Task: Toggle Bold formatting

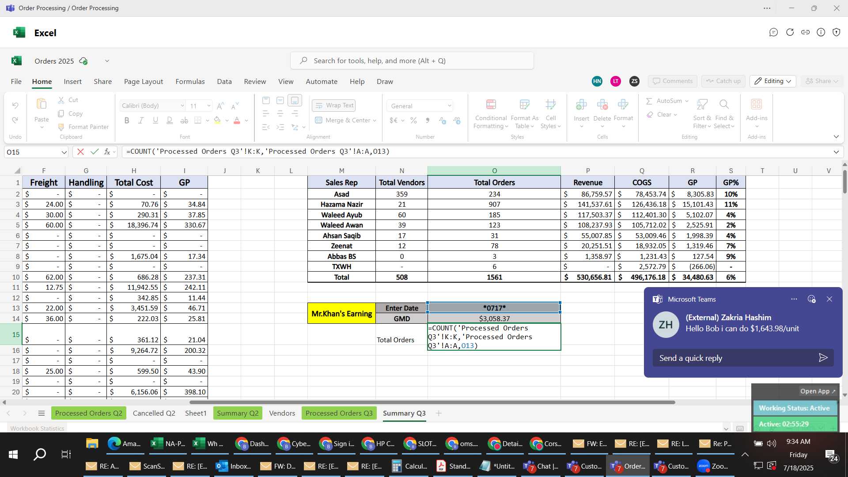Action: [127, 120]
